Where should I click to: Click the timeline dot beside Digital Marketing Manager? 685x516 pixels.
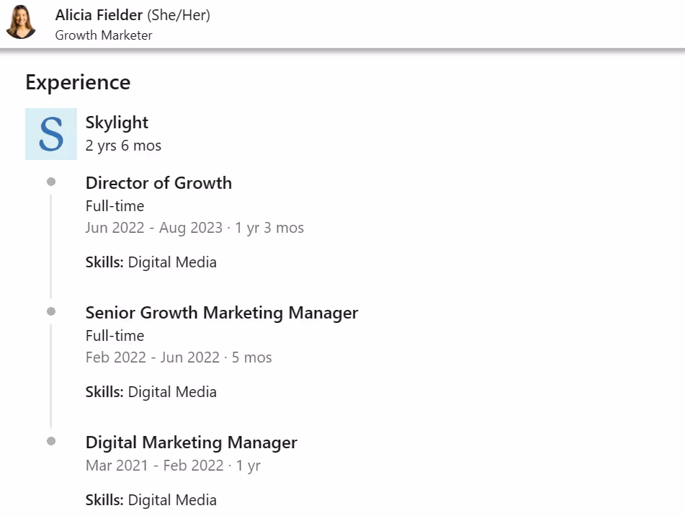pos(51,441)
